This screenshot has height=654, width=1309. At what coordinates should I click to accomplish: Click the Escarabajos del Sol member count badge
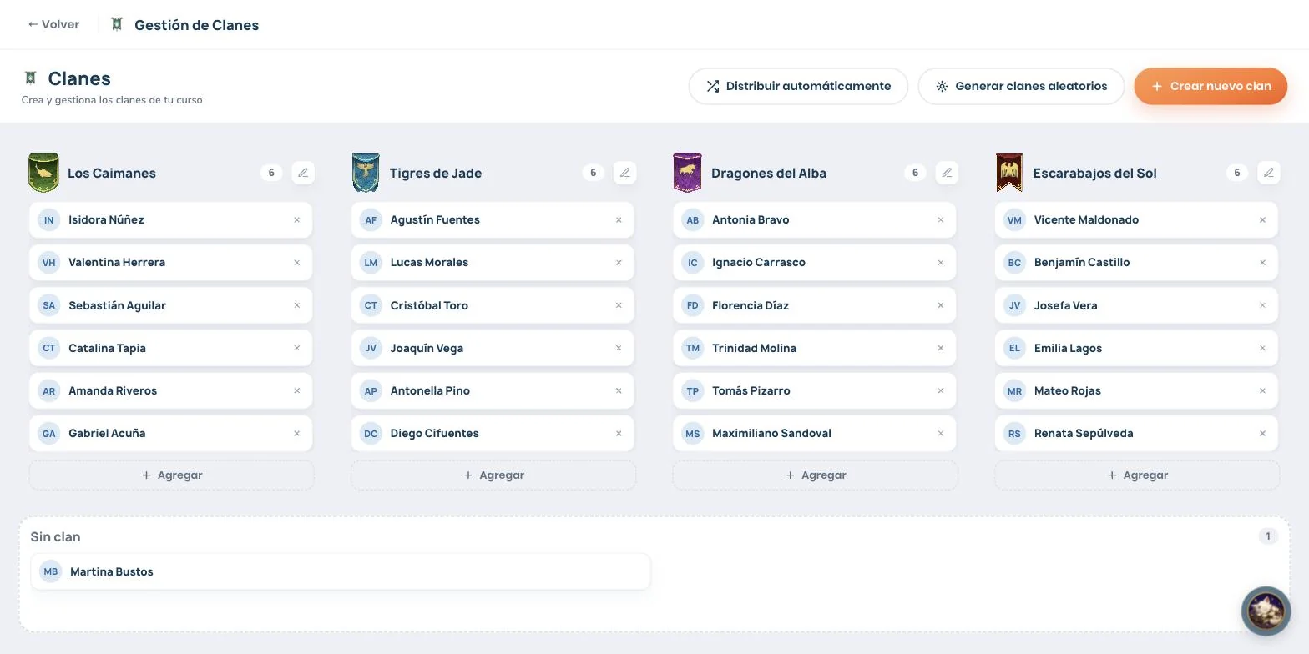point(1237,173)
